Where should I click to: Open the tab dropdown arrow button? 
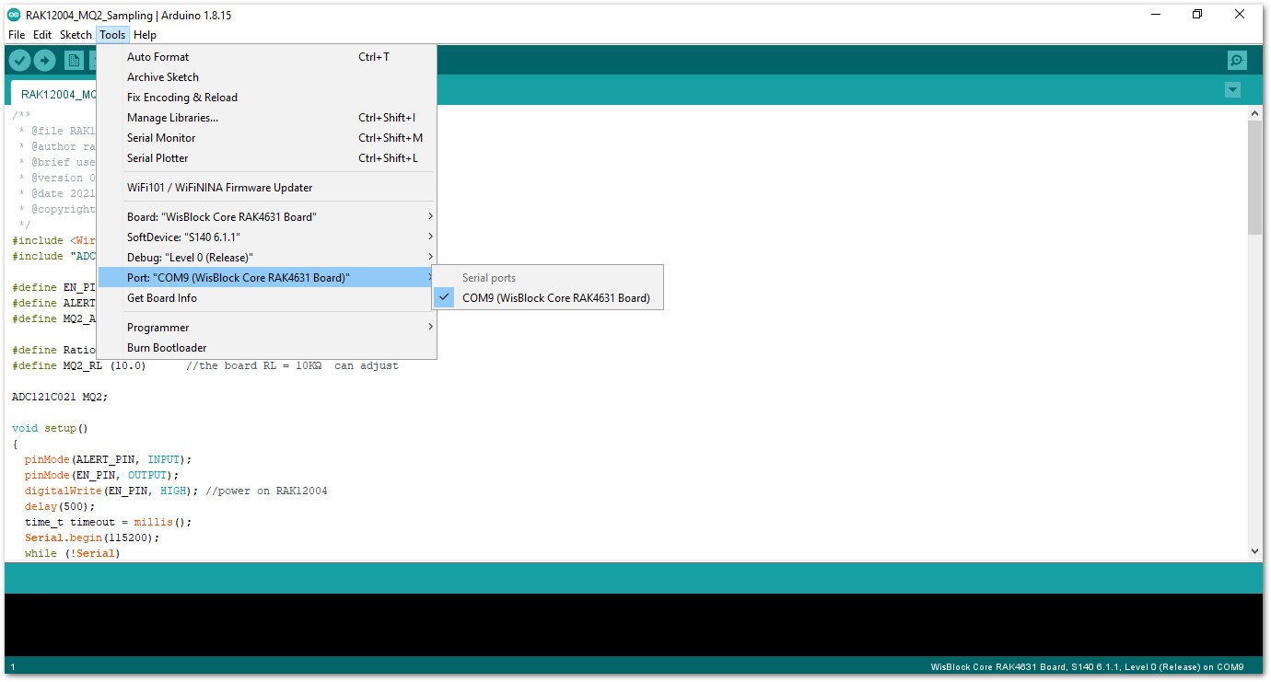tap(1233, 90)
